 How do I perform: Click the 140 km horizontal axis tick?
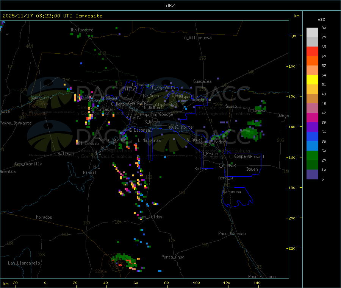(x=257, y=283)
